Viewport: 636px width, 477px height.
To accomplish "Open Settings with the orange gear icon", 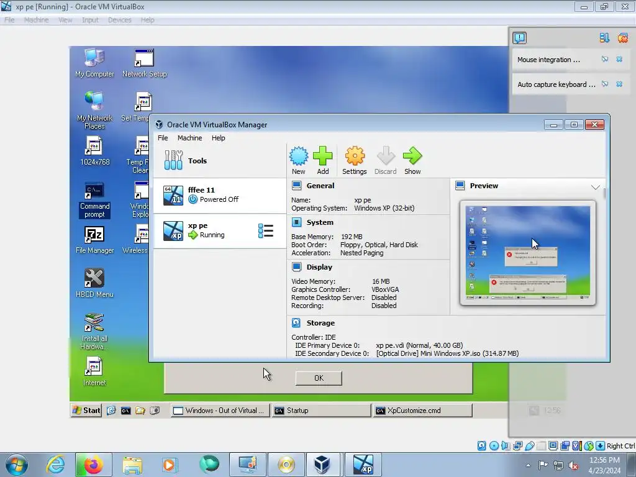I will 355,160.
